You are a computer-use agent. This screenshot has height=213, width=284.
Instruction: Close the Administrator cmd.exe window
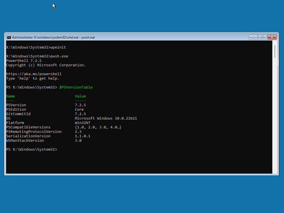(272, 37)
